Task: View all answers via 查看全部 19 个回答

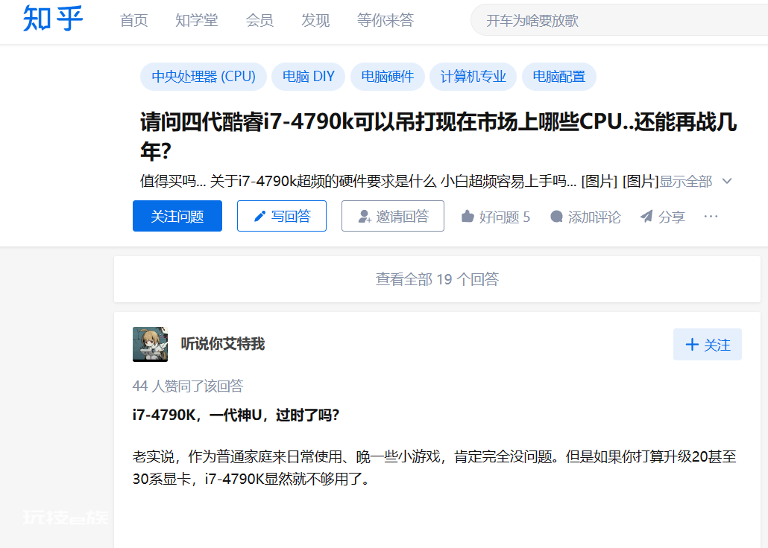Action: click(x=437, y=279)
